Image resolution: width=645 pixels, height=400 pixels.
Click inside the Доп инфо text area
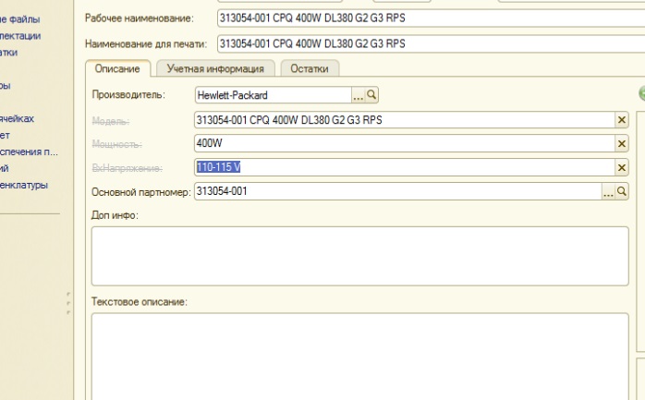point(359,256)
